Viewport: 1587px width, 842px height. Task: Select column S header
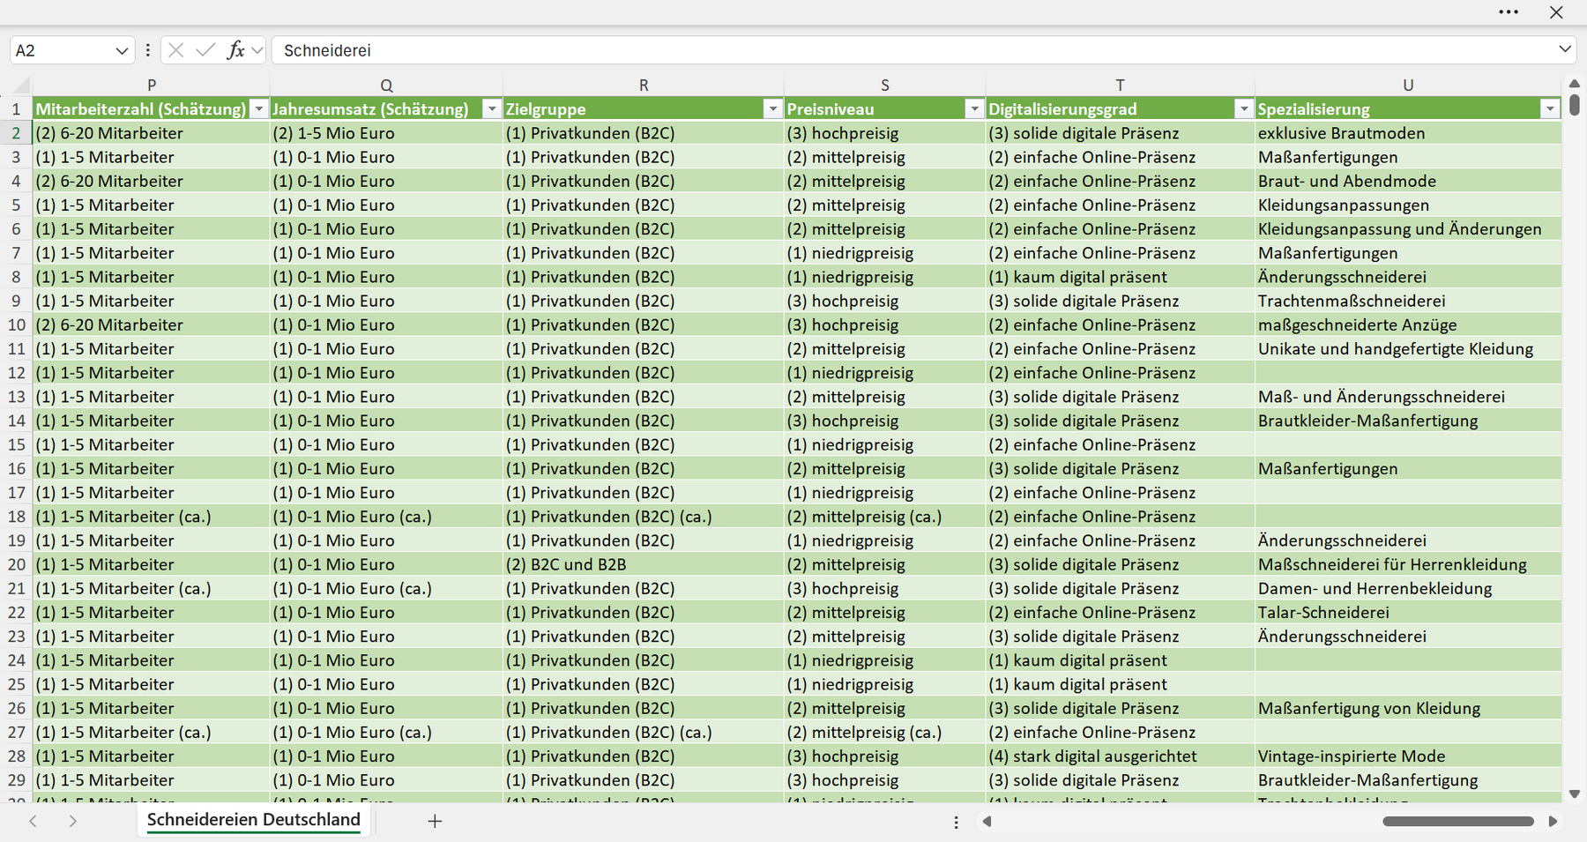tap(884, 86)
